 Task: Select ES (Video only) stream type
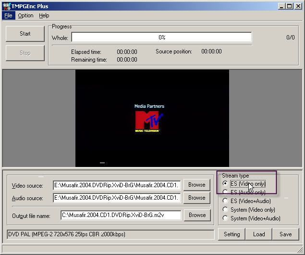(244, 183)
